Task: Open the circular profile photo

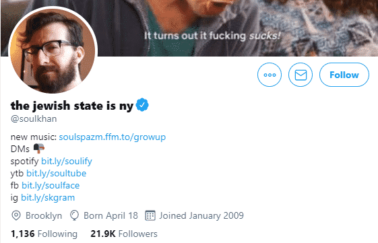Action: click(53, 50)
